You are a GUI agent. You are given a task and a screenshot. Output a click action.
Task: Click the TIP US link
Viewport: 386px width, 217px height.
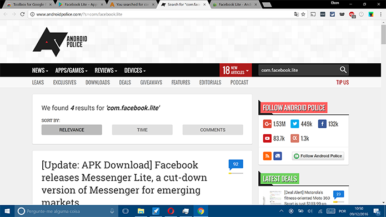[343, 83]
